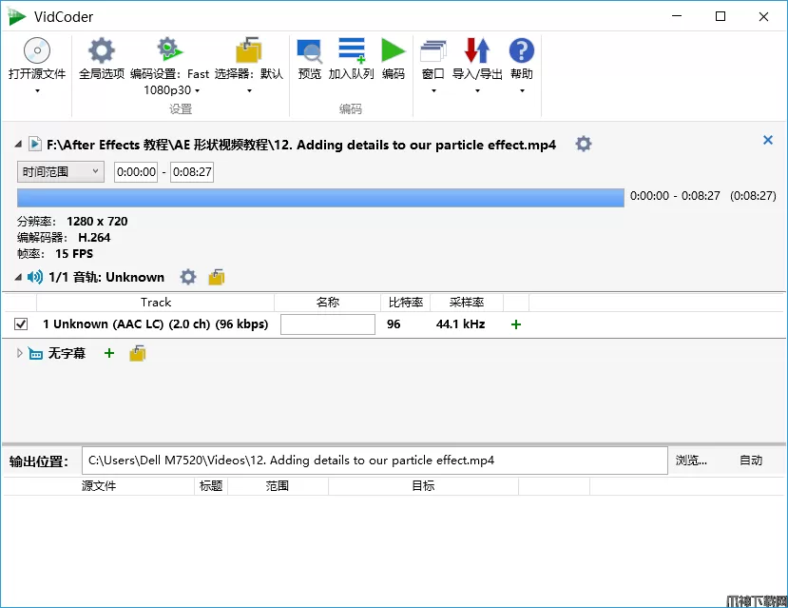Click the audio track picker folder icon
Viewport: 788px width, 608px height.
[x=217, y=277]
